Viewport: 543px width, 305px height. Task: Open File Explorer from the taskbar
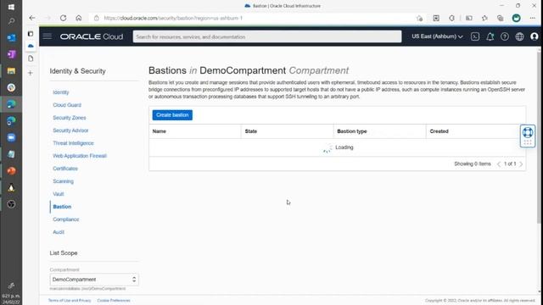click(x=11, y=71)
